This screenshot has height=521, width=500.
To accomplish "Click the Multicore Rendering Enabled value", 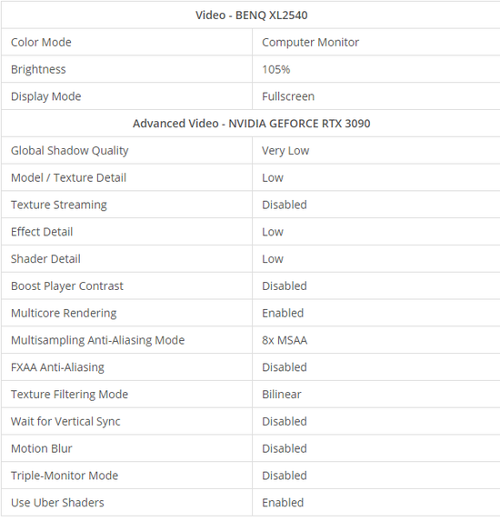I will 283,313.
